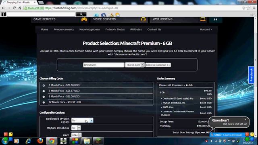Open the MySQL Database dropdown
258x145 pixels.
point(76,128)
